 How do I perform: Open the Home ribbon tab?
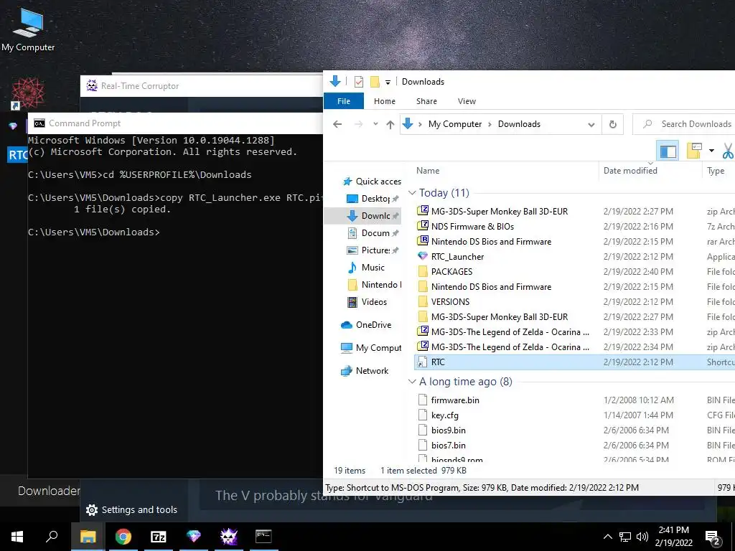coord(385,101)
